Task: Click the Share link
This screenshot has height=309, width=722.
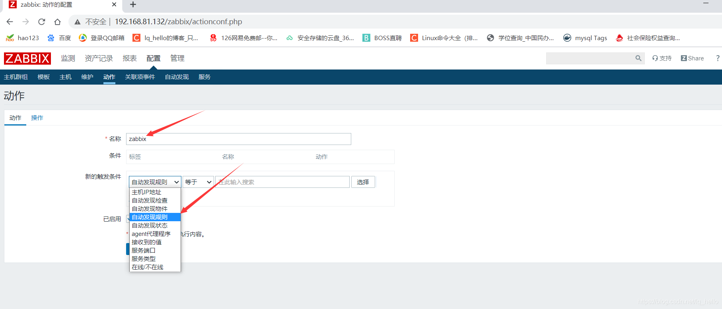Action: pyautogui.click(x=692, y=58)
